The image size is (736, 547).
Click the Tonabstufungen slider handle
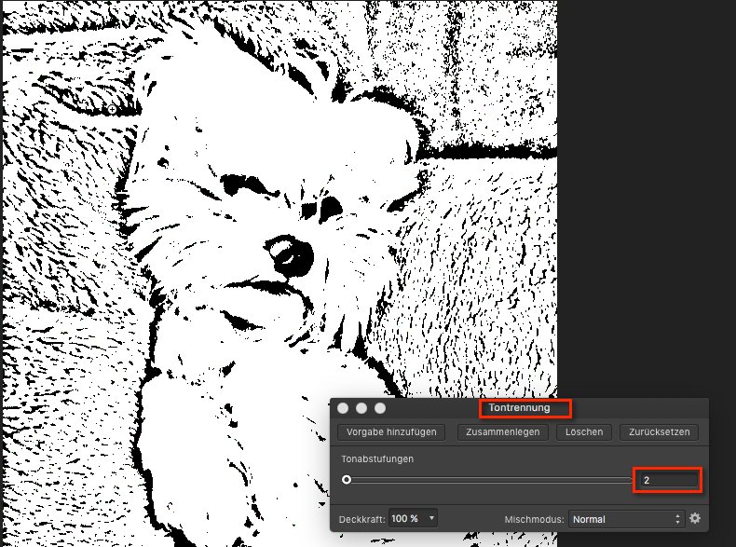(347, 480)
